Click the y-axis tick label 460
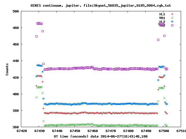Screen dimensions: 186x139 (16, 44)
